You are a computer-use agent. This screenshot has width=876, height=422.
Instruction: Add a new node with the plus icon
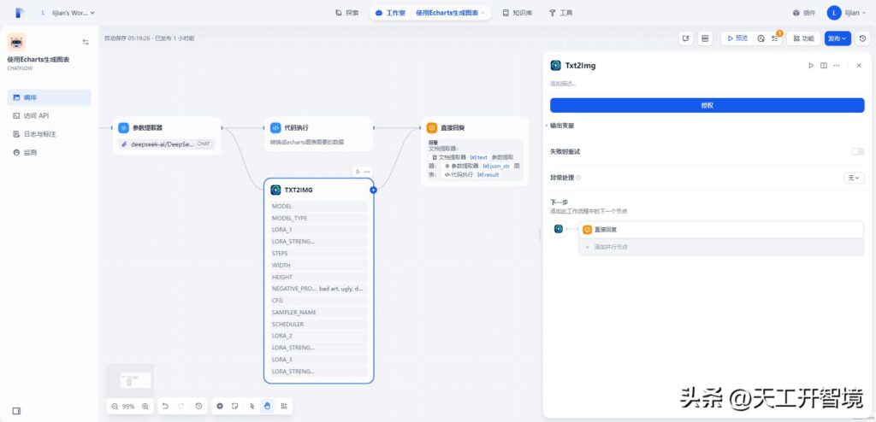(220, 407)
